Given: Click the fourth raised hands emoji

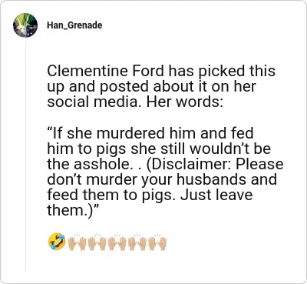Looking at the screenshot, I should pos(137,242).
